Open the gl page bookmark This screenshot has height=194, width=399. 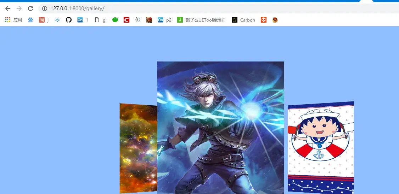[101, 20]
